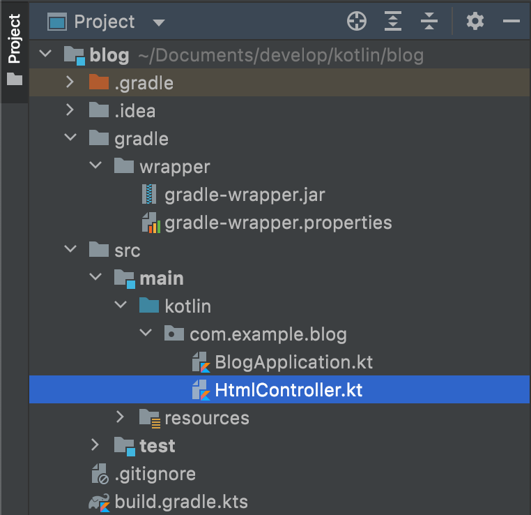This screenshot has height=515, width=531.
Task: Click the gradle-wrapper.properties file icon
Action: [x=151, y=223]
